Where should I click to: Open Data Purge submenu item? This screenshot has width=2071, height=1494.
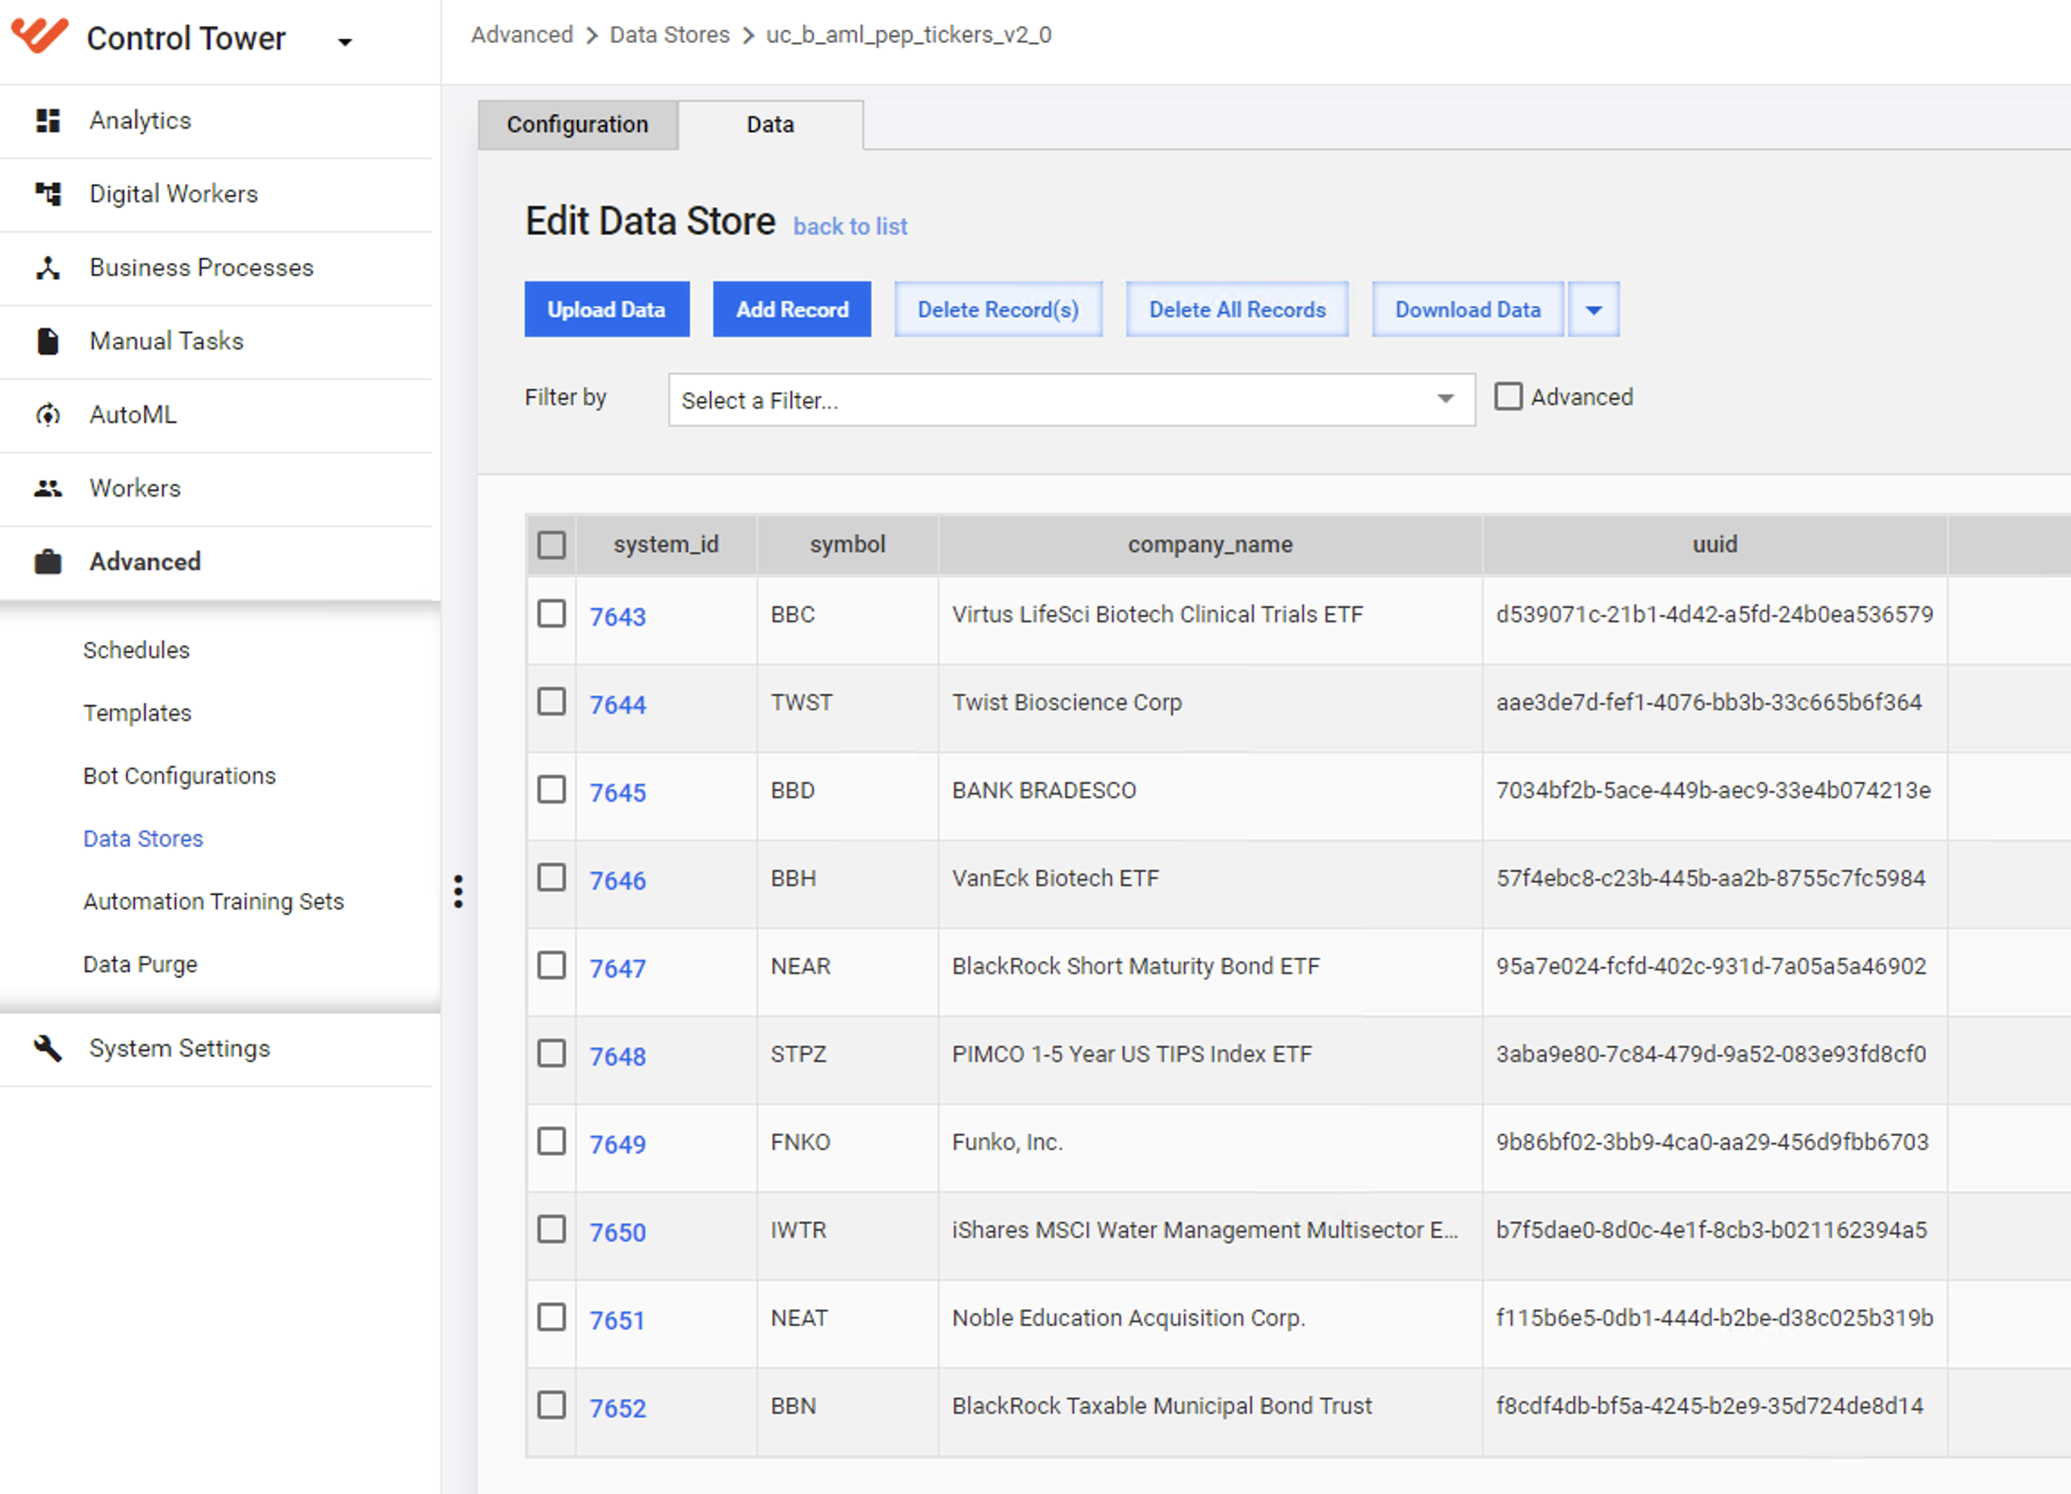pos(141,964)
